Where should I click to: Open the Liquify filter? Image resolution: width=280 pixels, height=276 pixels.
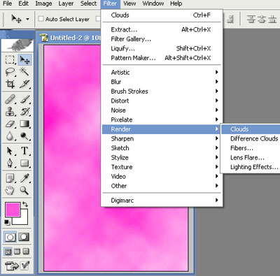(x=162, y=48)
